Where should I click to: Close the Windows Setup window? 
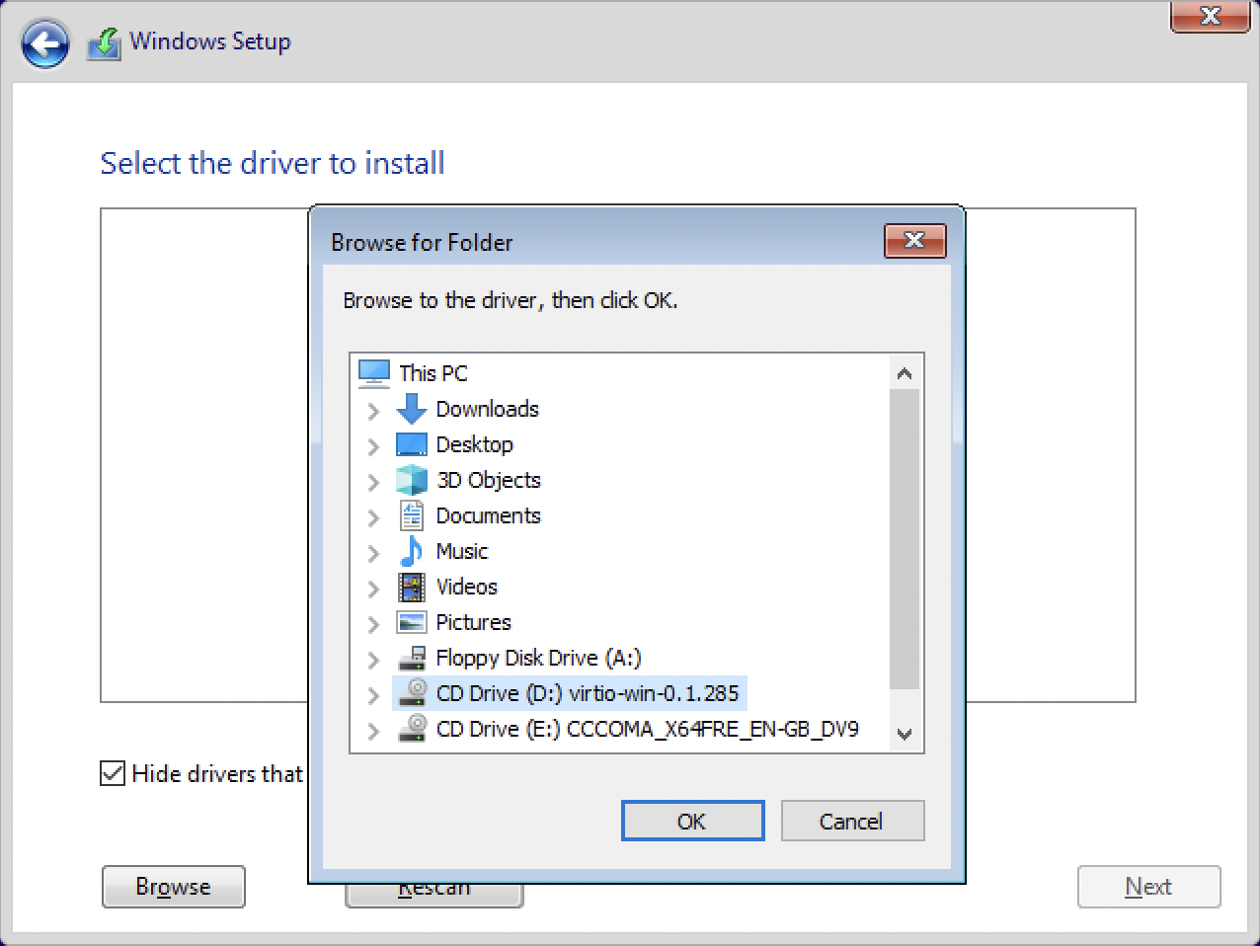pos(1210,16)
